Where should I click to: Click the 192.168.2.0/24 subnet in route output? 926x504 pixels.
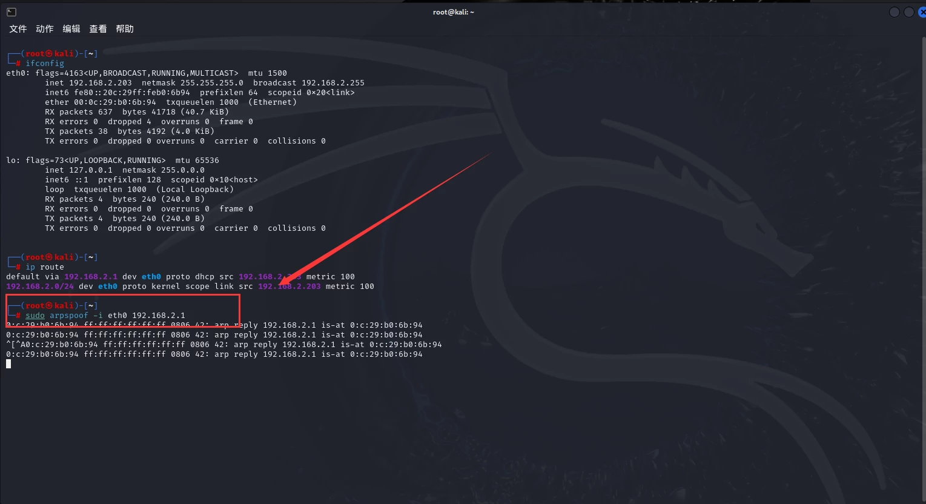pyautogui.click(x=40, y=287)
